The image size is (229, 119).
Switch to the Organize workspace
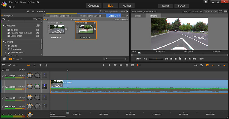point(94,5)
